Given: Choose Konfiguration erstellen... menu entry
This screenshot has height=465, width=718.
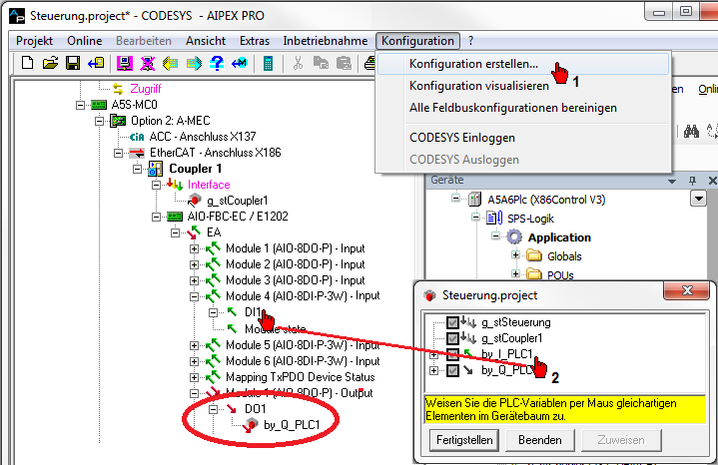Looking at the screenshot, I should click(x=523, y=64).
